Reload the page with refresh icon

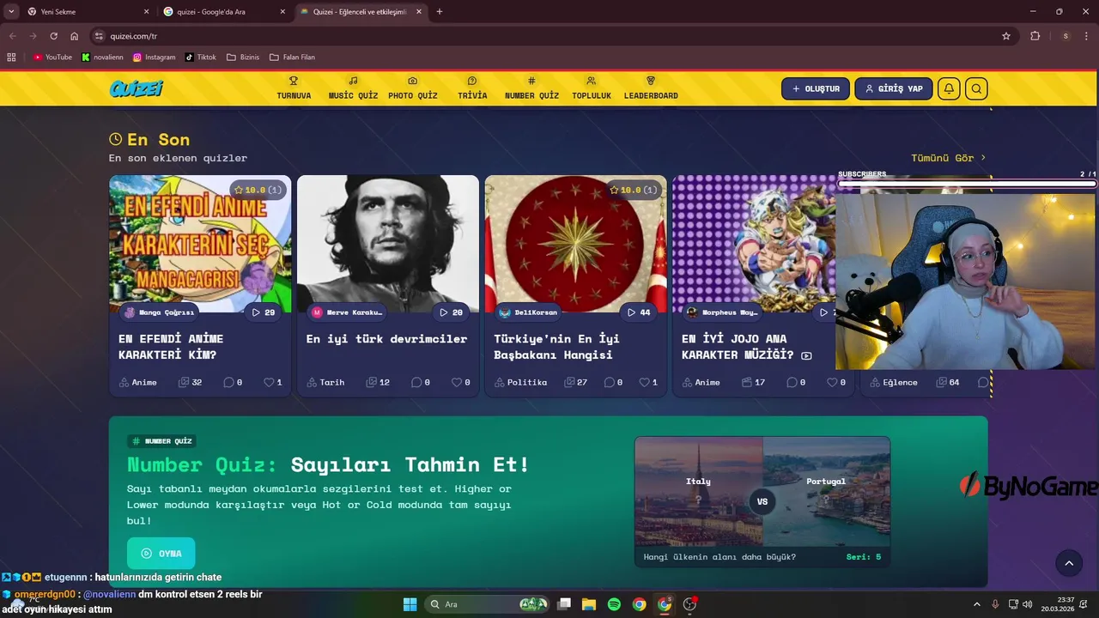pyautogui.click(x=53, y=36)
